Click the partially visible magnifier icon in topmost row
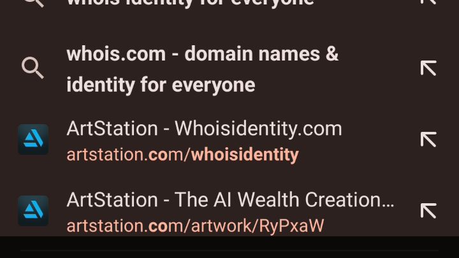The image size is (459, 258). coord(33,3)
